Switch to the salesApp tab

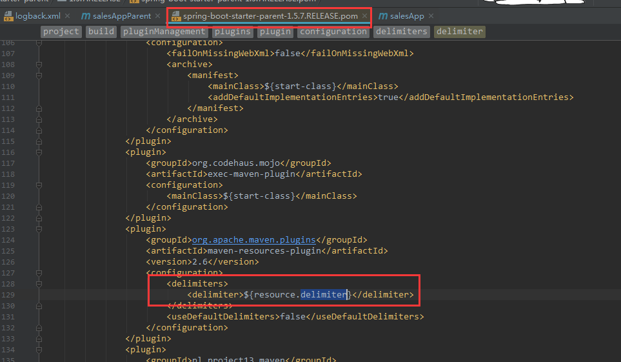click(x=407, y=16)
